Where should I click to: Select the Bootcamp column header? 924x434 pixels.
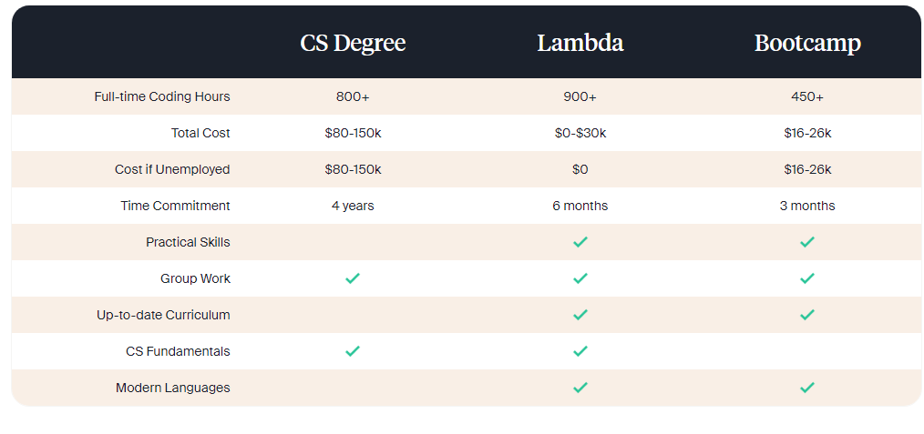pyautogui.click(x=806, y=43)
